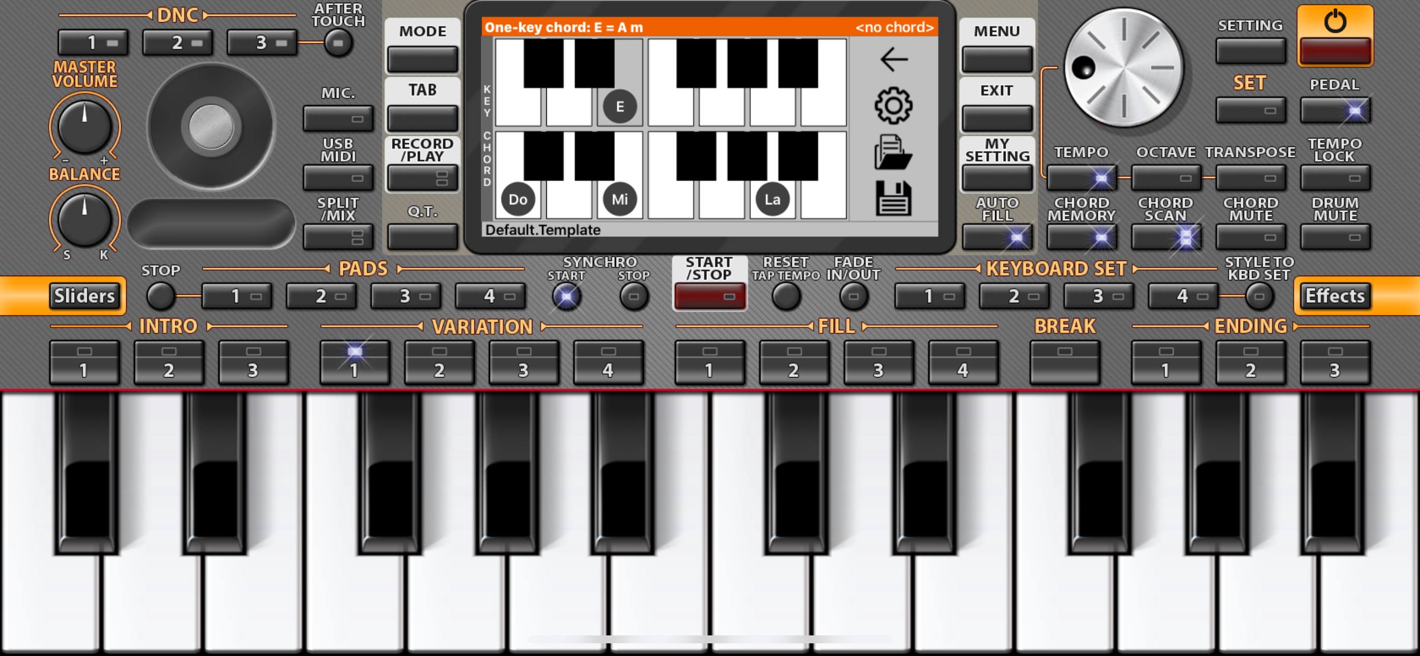Trigger Pad 1
Screen dimensions: 1420x656
pos(236,296)
